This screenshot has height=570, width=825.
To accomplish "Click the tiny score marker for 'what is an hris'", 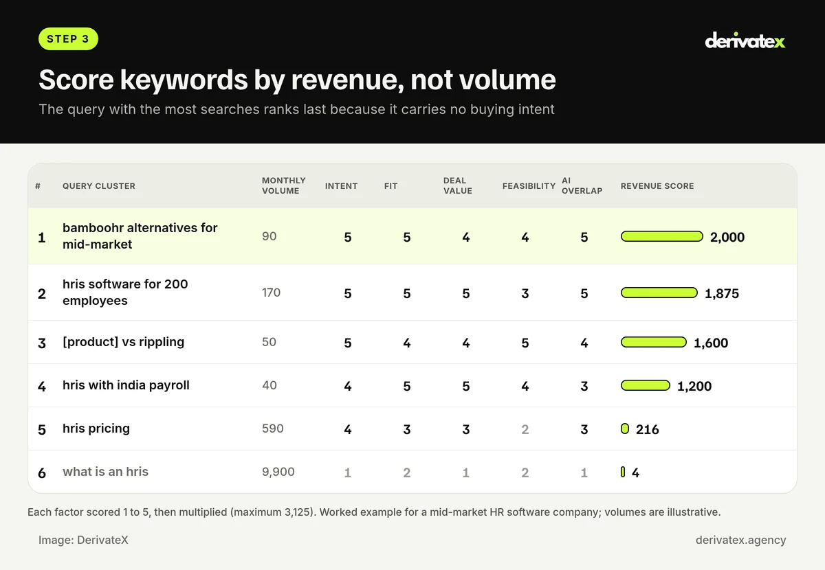I will (623, 472).
